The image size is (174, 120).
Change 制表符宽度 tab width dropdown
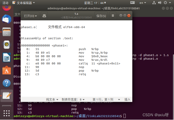click(x=73, y=100)
